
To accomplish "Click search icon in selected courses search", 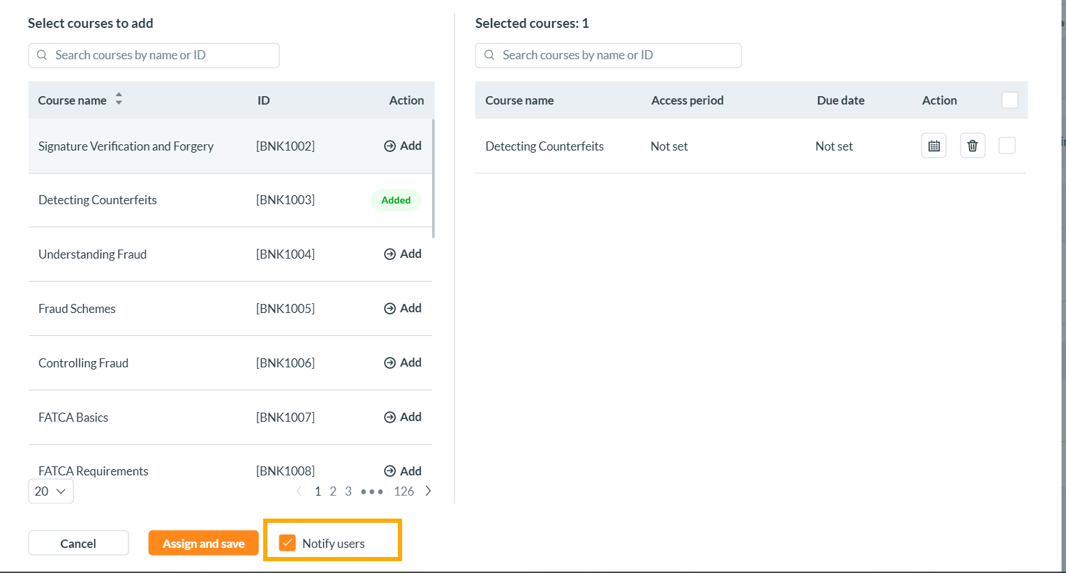I will 489,55.
